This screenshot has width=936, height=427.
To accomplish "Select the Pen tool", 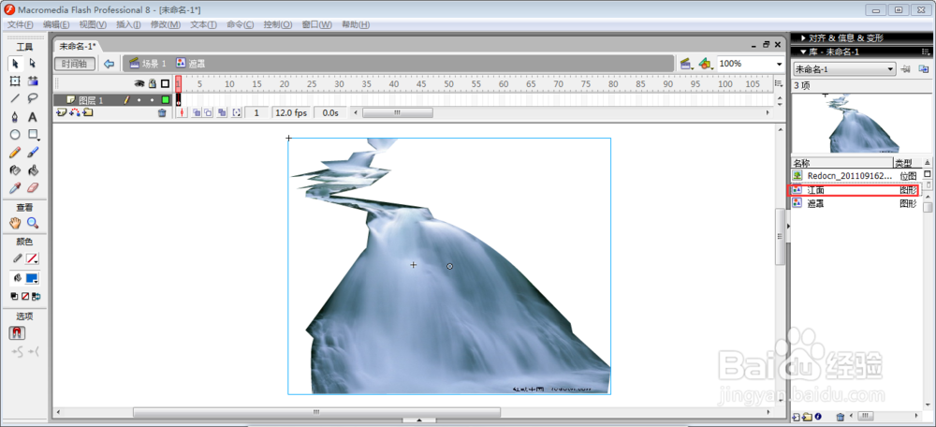I will pyautogui.click(x=16, y=117).
